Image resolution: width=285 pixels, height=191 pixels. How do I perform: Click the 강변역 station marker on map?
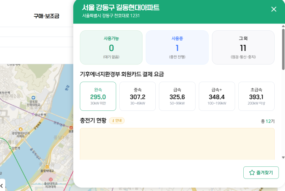pyautogui.click(x=10, y=148)
